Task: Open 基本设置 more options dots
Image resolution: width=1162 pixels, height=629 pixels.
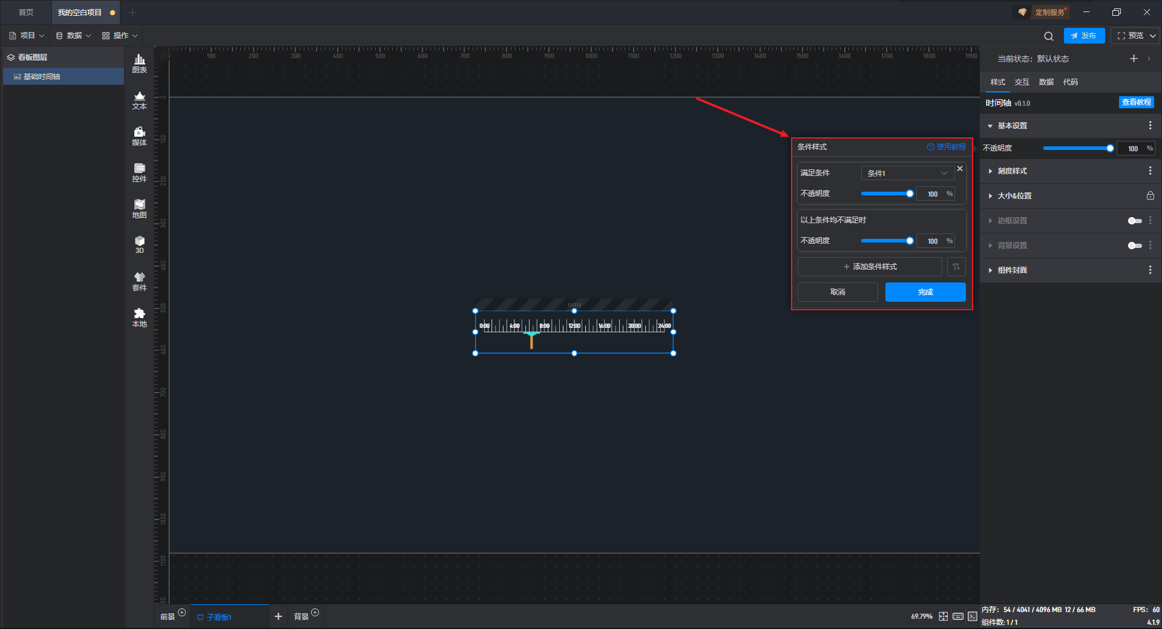Action: click(1150, 125)
